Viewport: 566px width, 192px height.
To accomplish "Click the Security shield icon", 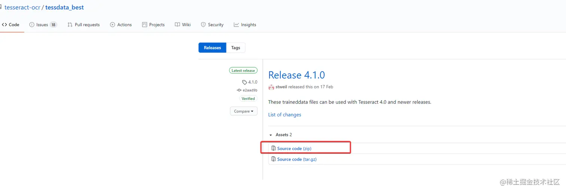I will pyautogui.click(x=203, y=25).
